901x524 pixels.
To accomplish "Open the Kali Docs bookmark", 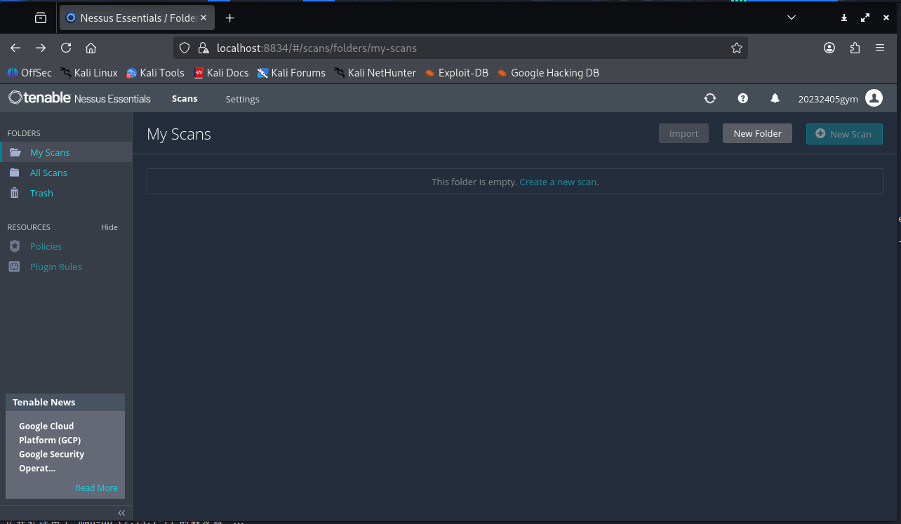I will (x=221, y=72).
